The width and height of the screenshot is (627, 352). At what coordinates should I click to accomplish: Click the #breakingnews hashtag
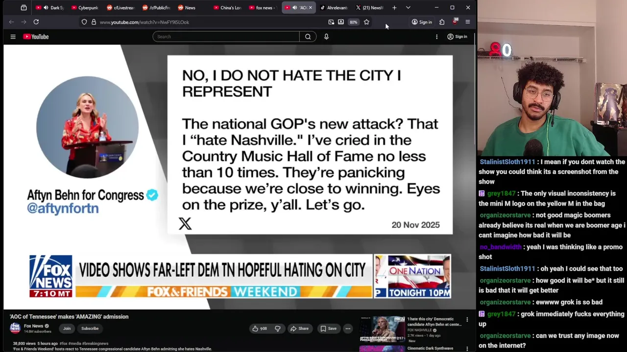pyautogui.click(x=95, y=344)
